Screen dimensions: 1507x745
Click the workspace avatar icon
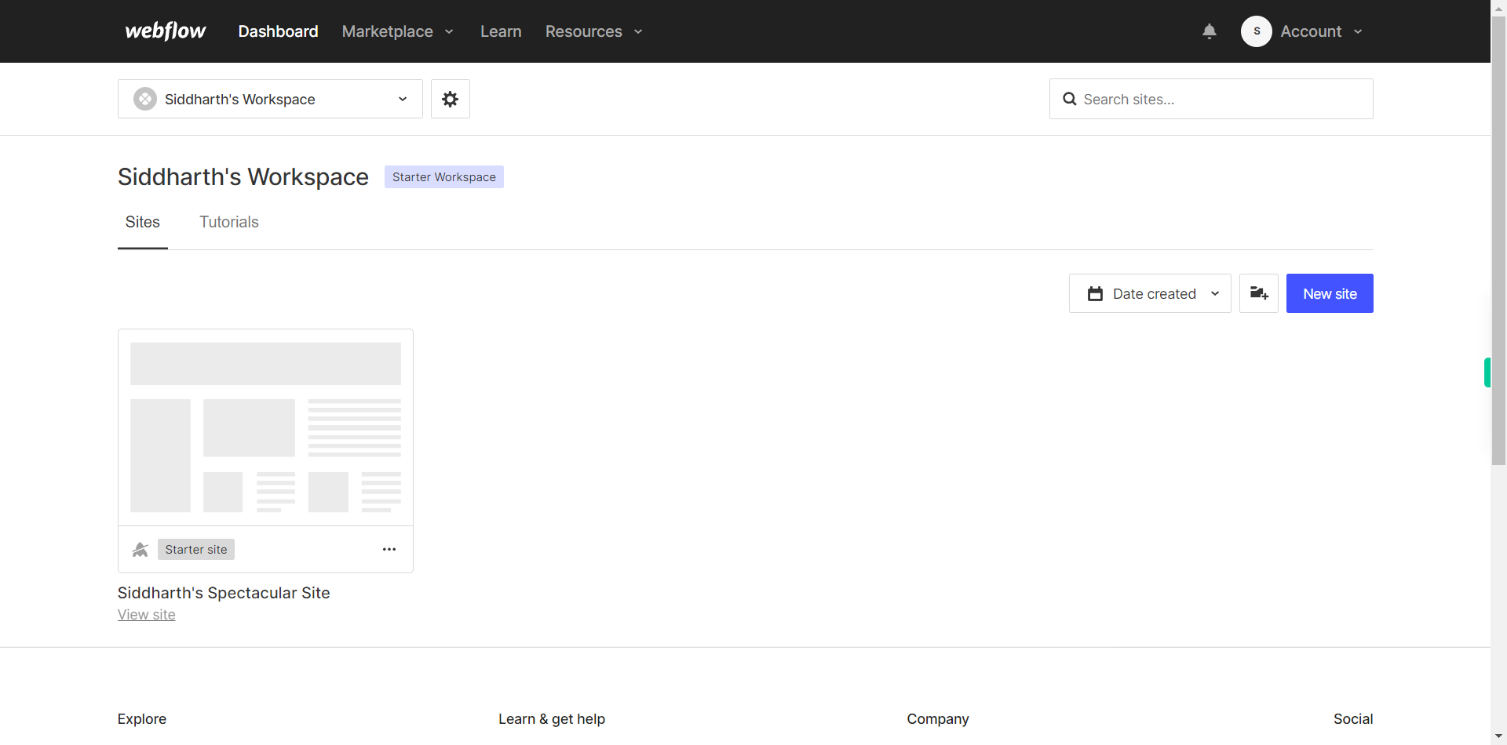[145, 99]
